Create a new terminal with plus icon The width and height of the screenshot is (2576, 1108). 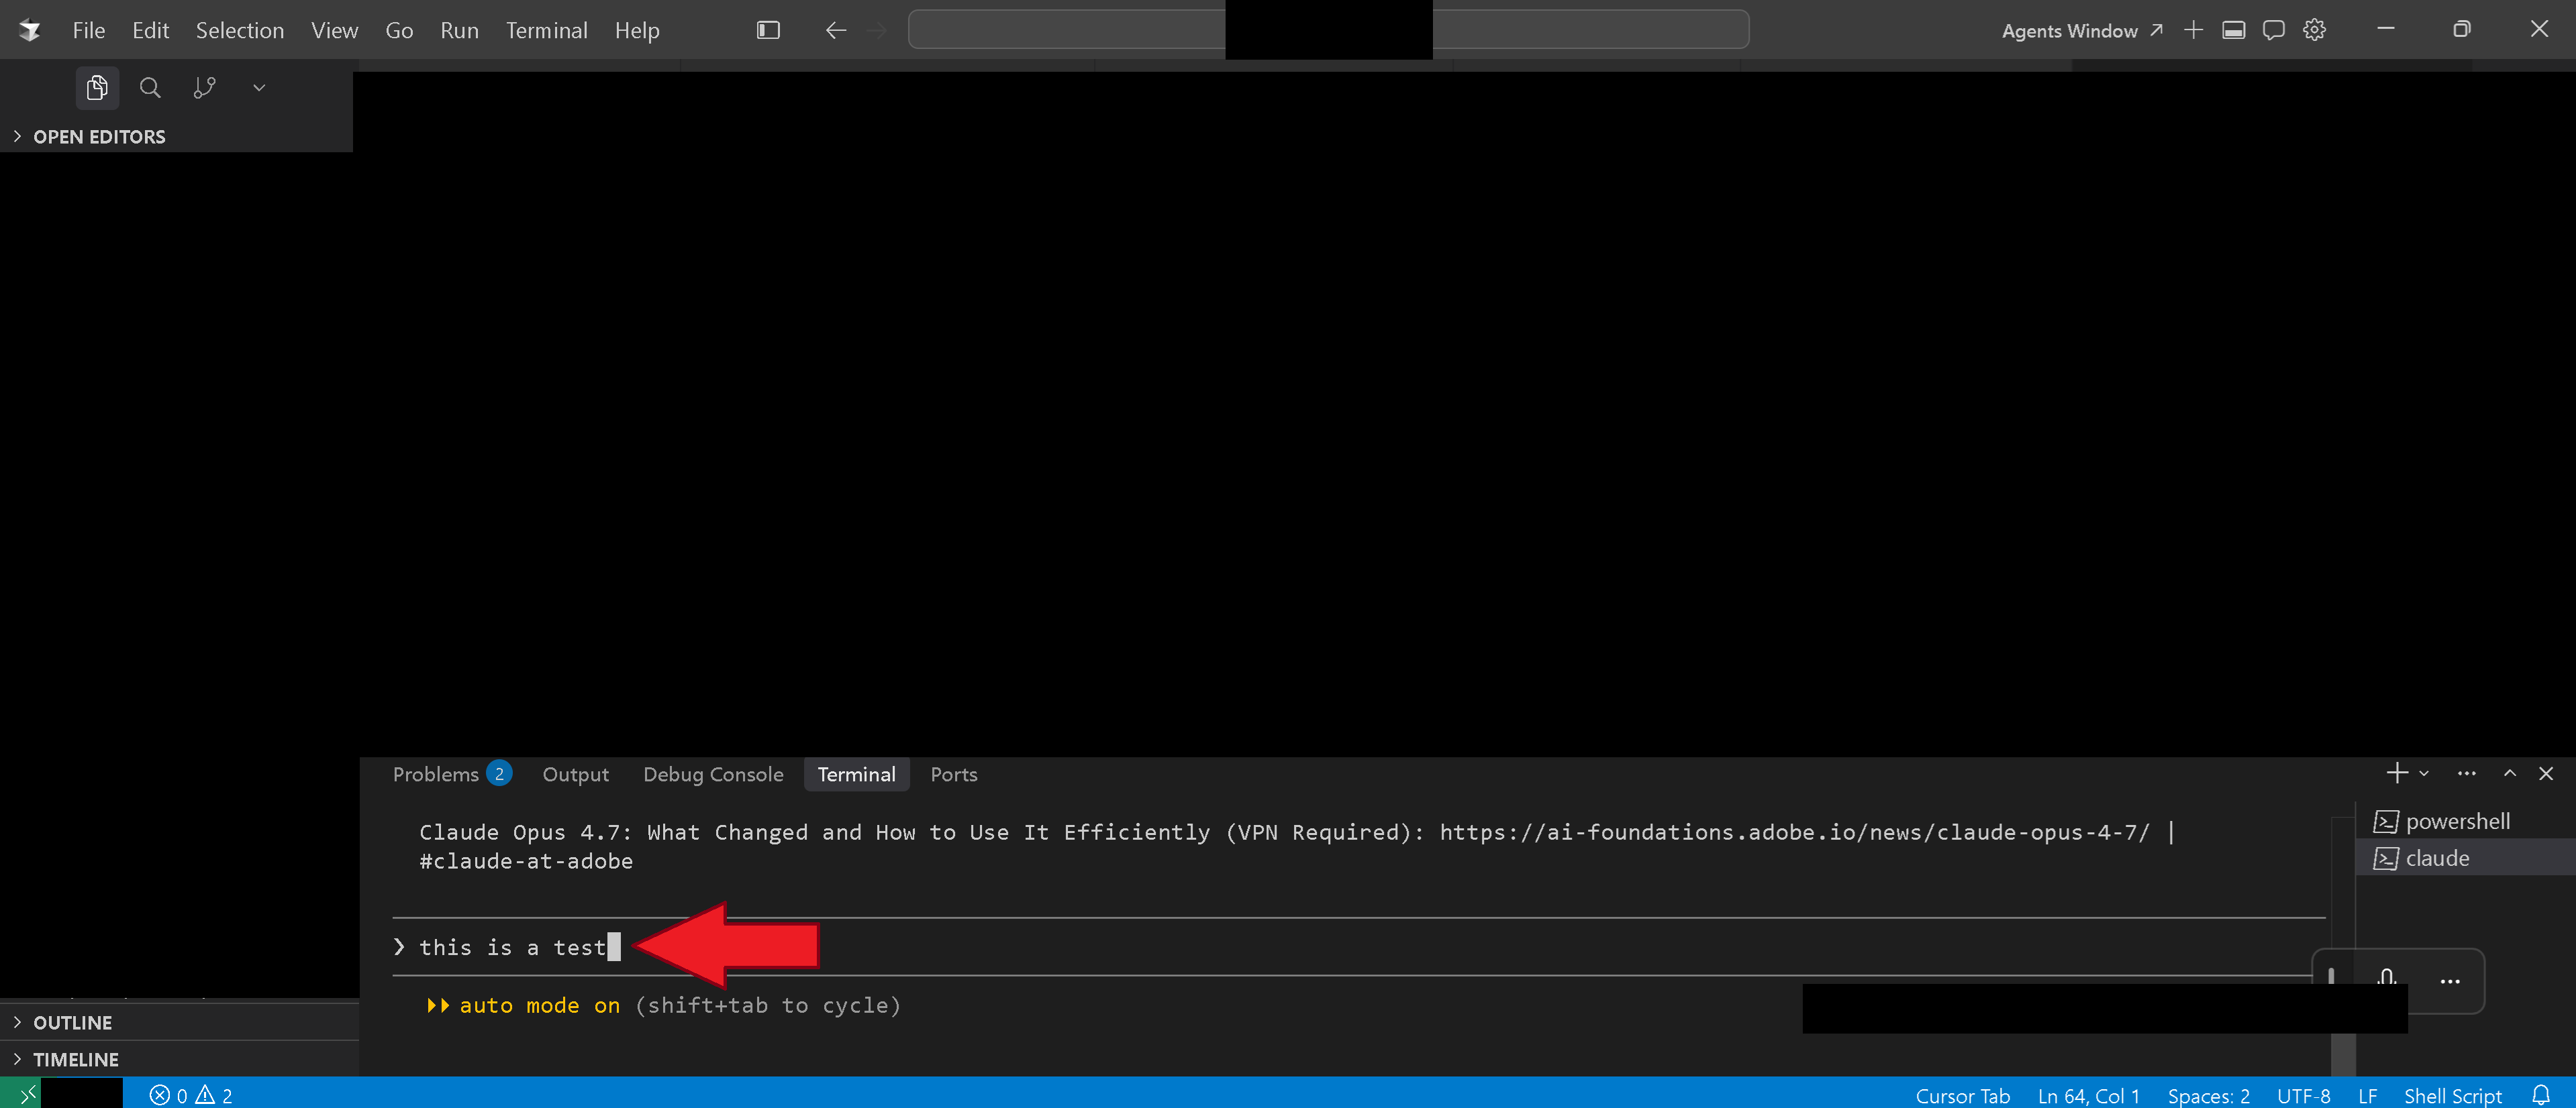2396,773
